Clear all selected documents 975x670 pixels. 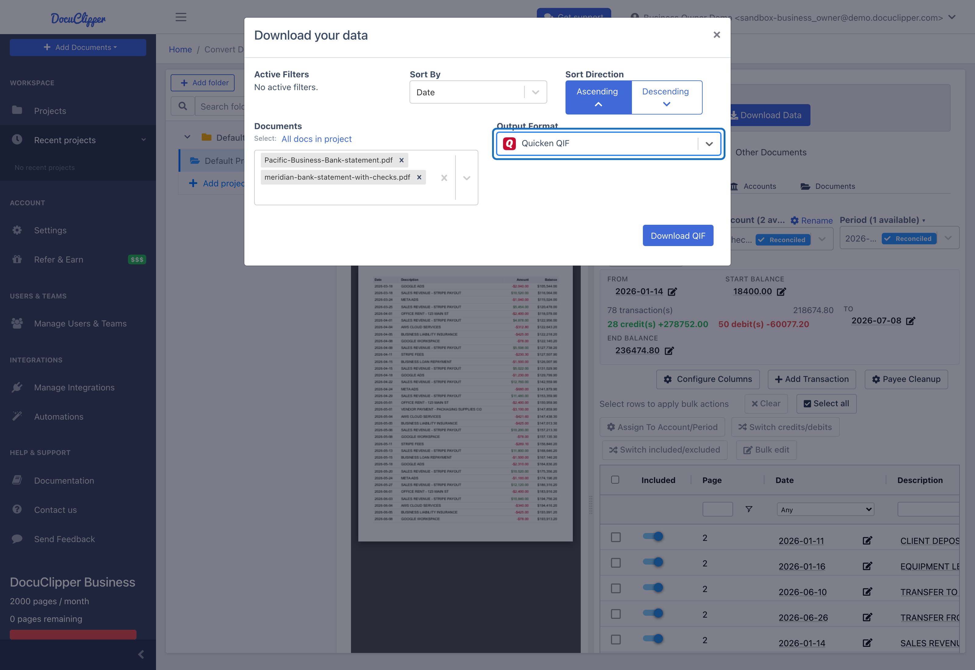[x=444, y=178]
